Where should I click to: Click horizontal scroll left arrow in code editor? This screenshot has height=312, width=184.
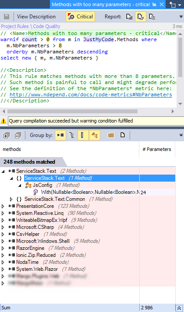click(x=3, y=111)
